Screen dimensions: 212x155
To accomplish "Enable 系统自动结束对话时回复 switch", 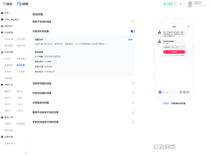I will (x=133, y=122).
